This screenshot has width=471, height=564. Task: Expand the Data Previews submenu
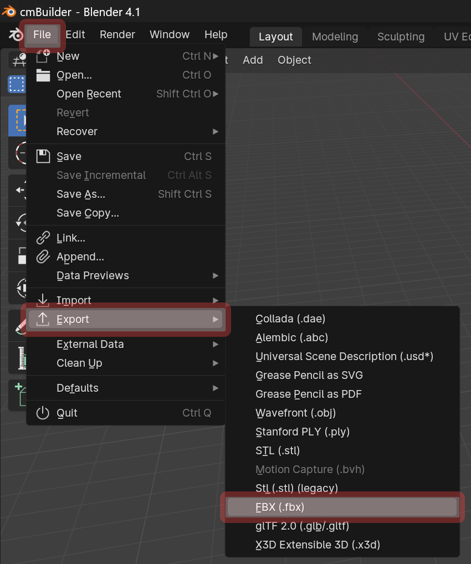(127, 275)
